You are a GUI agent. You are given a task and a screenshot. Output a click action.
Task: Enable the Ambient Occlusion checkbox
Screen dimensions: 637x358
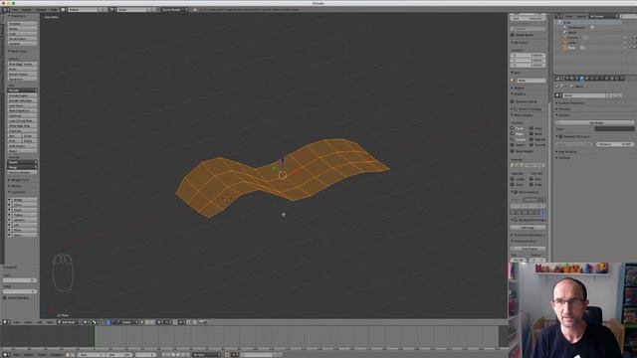pos(561,137)
